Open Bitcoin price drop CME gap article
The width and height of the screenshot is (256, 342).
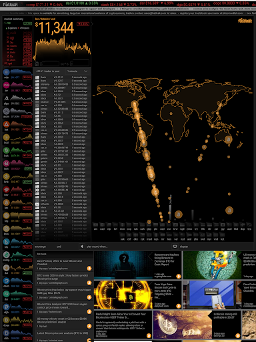pos(64,293)
